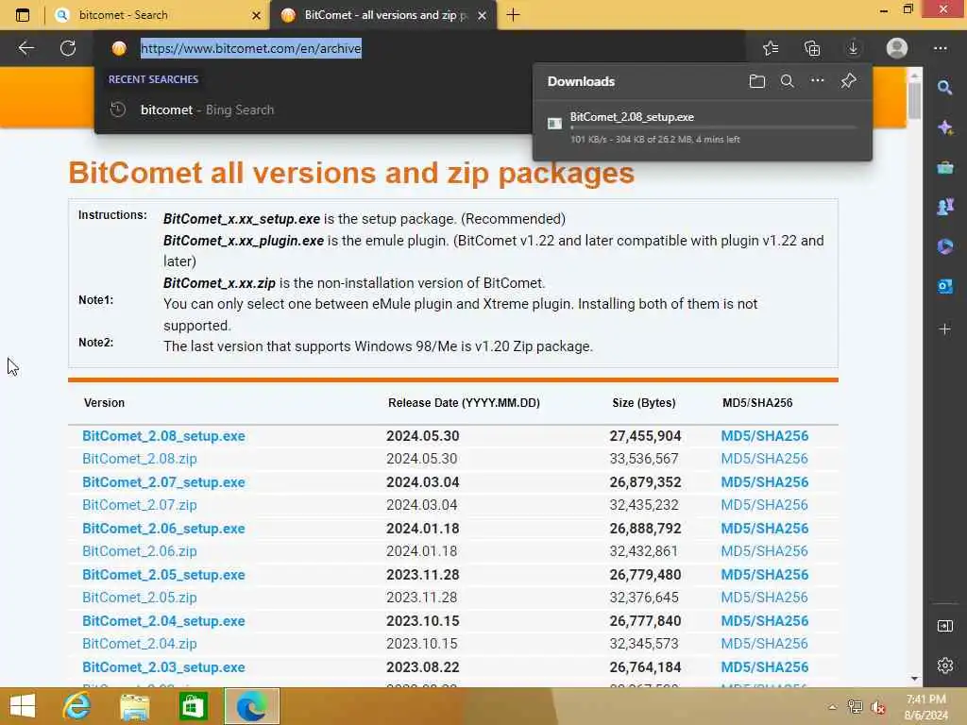Click the scrollbar down arrow
Screen dimensions: 967x725
(x=914, y=679)
